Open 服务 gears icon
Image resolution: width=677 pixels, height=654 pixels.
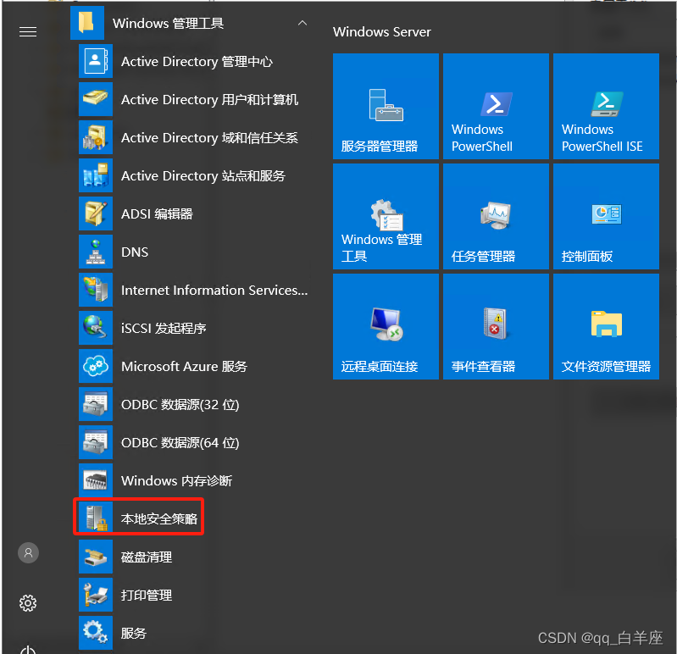(96, 633)
